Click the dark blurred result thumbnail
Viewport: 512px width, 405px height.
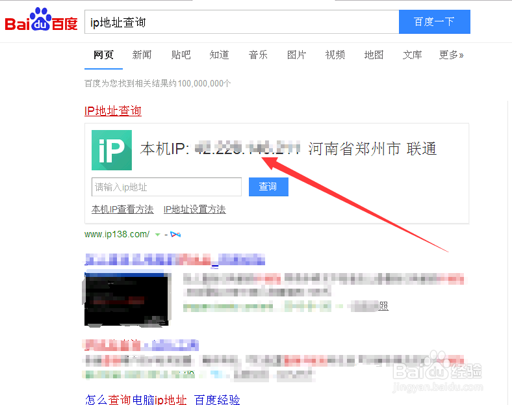click(127, 299)
